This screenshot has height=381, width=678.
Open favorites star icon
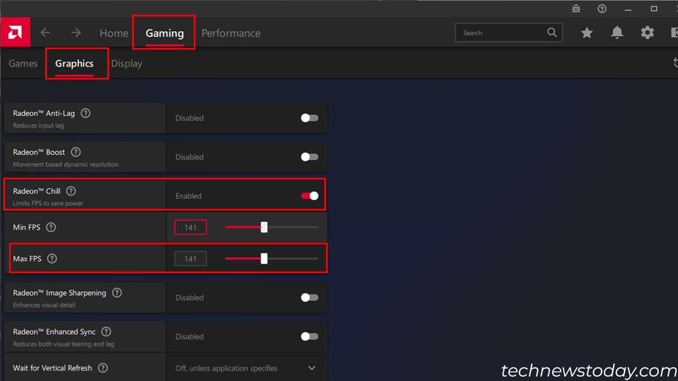point(587,33)
